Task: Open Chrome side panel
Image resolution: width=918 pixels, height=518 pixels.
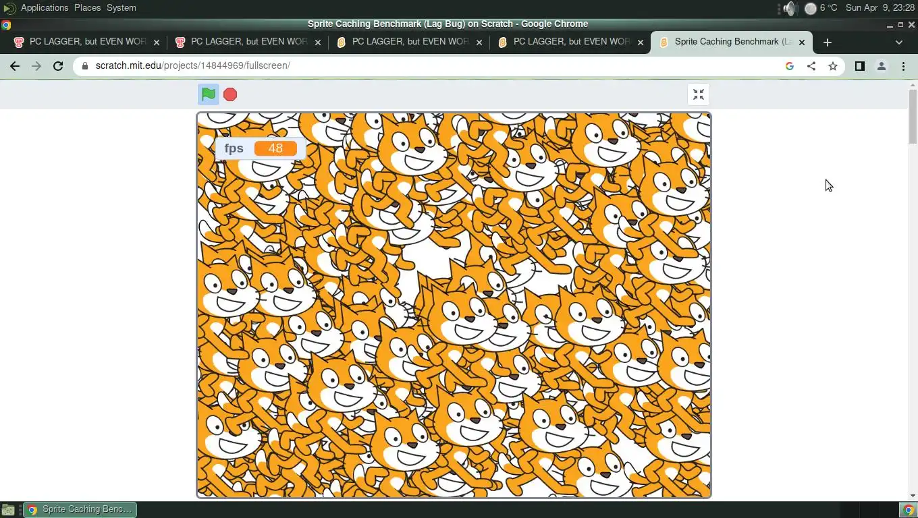Action: click(x=860, y=66)
